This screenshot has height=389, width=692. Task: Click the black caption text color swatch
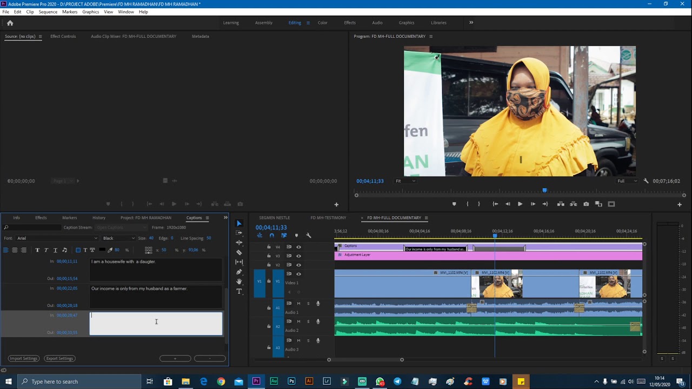click(x=102, y=250)
